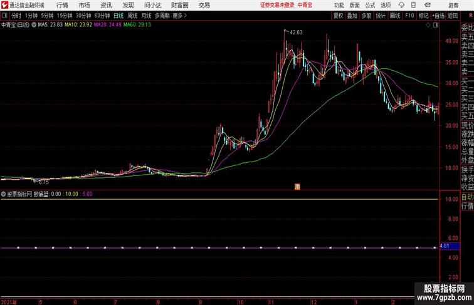Switch to the 15分钟 period tab
474x305 pixels.
pos(65,16)
